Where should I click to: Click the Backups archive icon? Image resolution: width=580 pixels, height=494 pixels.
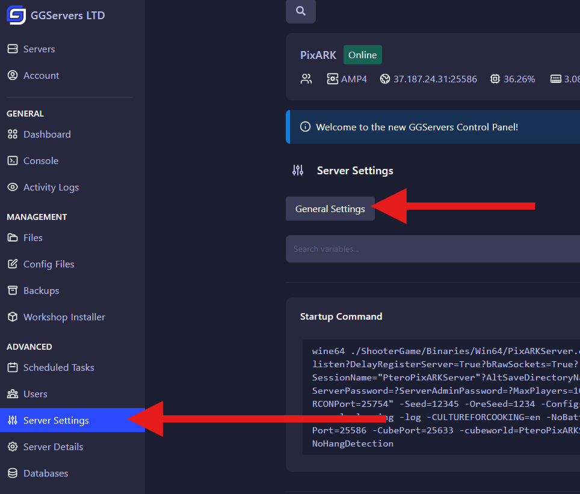(13, 291)
